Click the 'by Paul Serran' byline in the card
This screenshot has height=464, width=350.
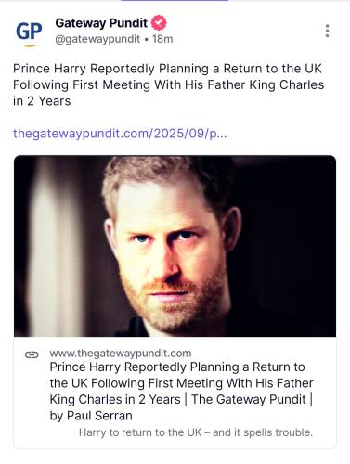[x=91, y=416]
